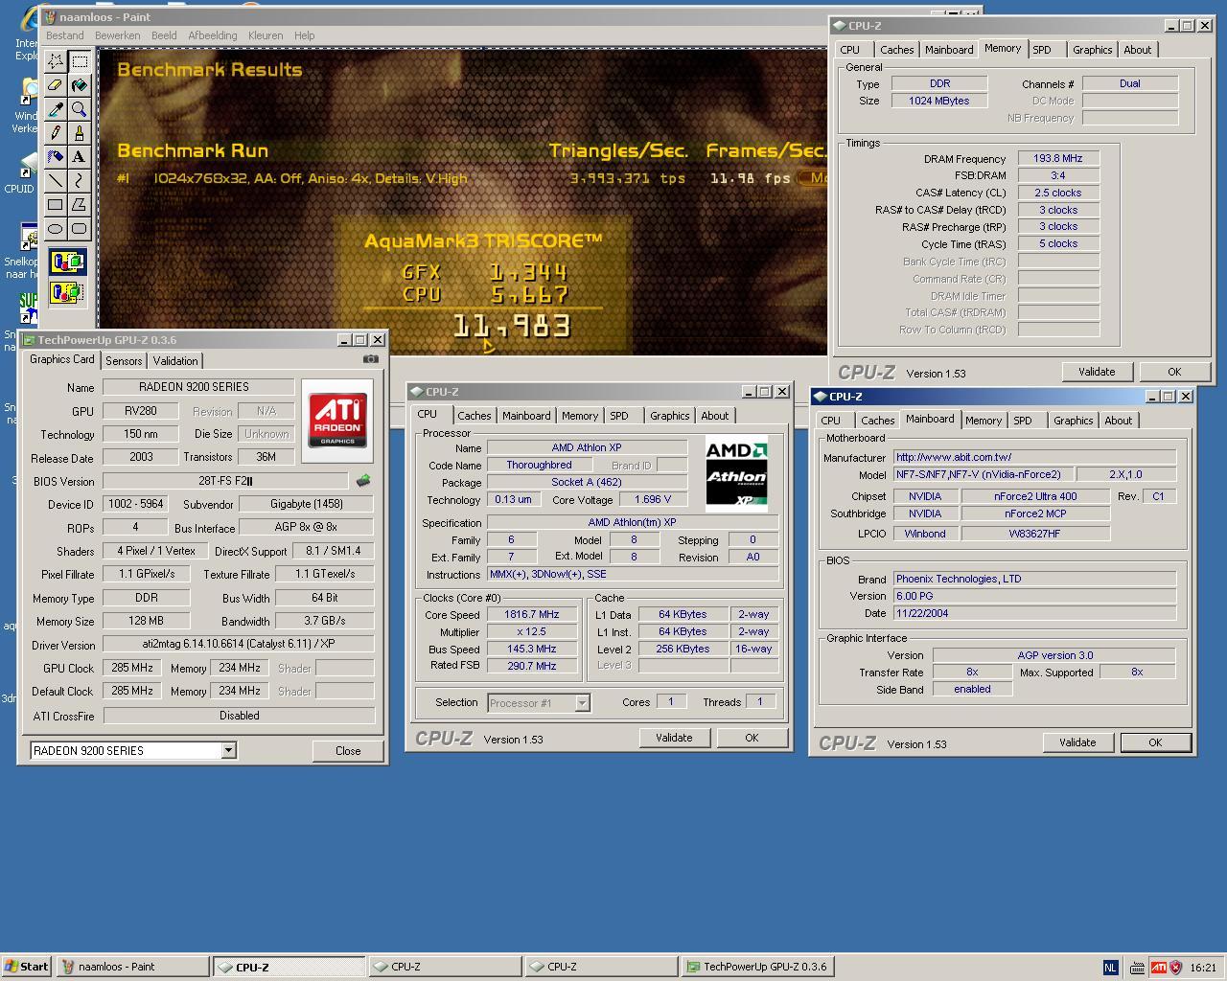Screen dimensions: 1227x981
Task: Select the Airbrush spray tool
Action: 56,156
